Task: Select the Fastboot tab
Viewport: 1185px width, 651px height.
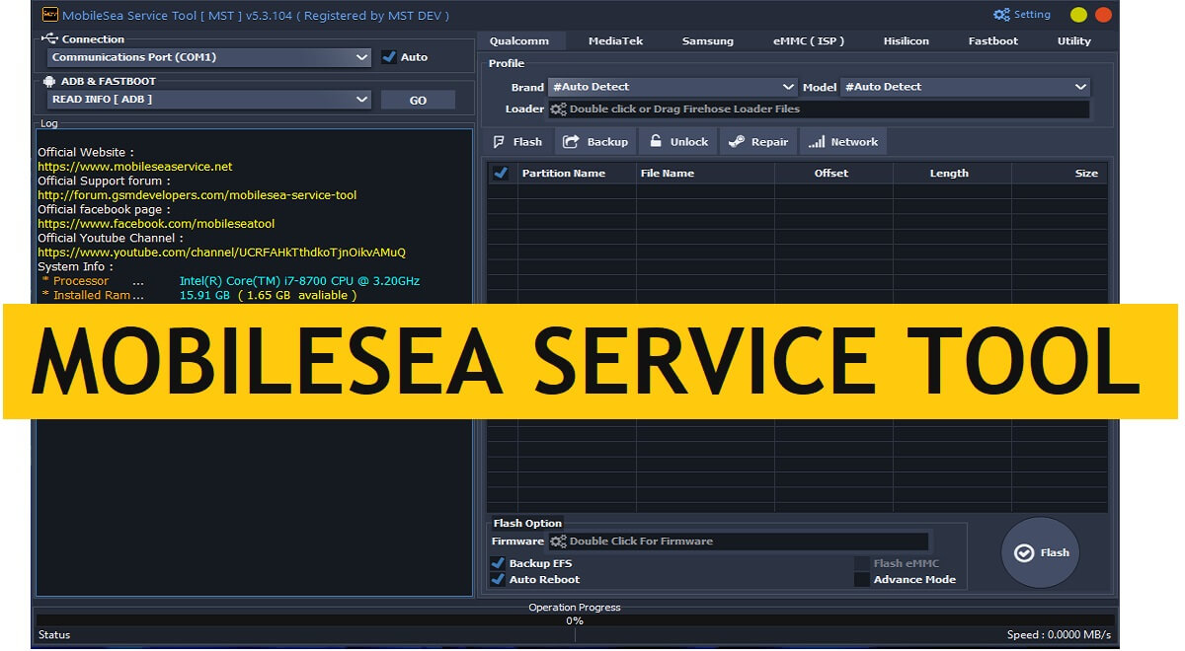Action: pos(992,40)
